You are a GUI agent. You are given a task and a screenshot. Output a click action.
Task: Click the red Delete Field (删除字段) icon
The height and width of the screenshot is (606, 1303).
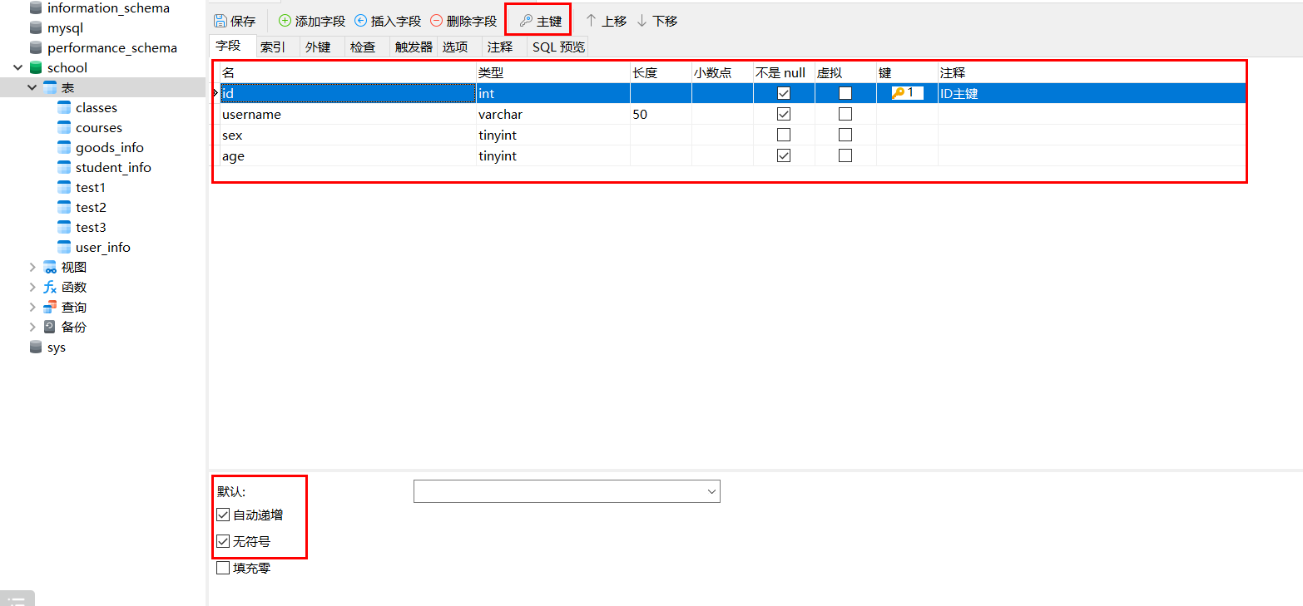tap(436, 21)
